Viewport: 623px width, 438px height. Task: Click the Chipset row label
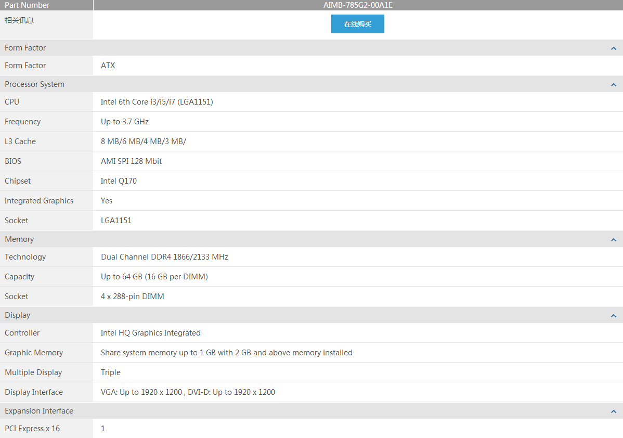tap(18, 181)
